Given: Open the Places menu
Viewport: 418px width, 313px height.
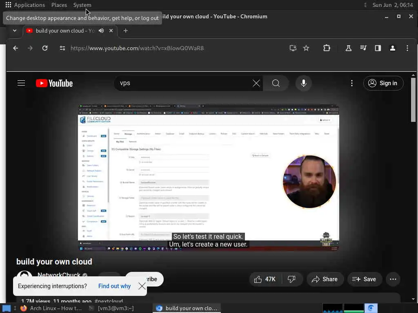Looking at the screenshot, I should [59, 5].
